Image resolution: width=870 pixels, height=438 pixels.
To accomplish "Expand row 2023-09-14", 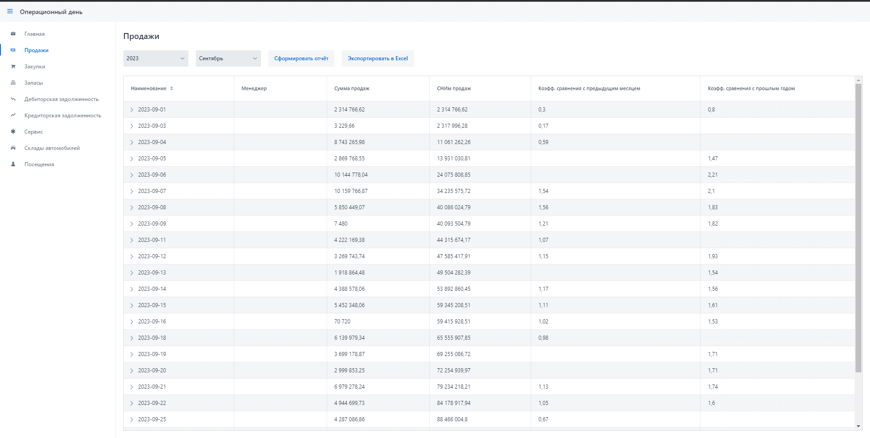I will 132,289.
